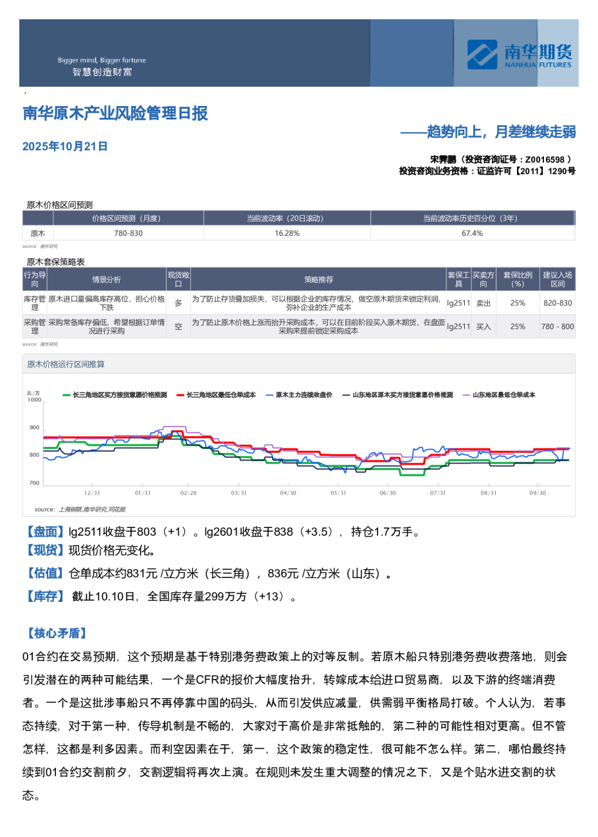
Task: Select the date 2025年10月21日
Action: [65, 146]
